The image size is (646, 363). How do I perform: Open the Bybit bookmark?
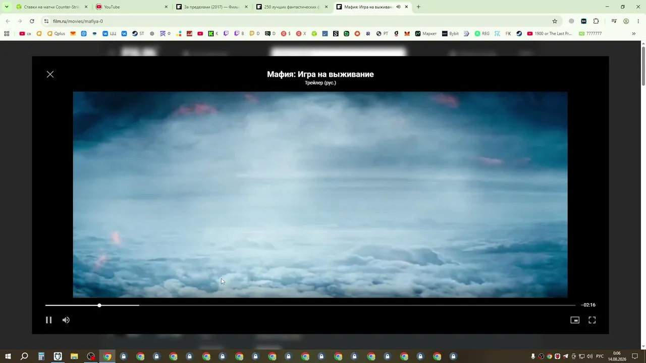[x=450, y=34]
